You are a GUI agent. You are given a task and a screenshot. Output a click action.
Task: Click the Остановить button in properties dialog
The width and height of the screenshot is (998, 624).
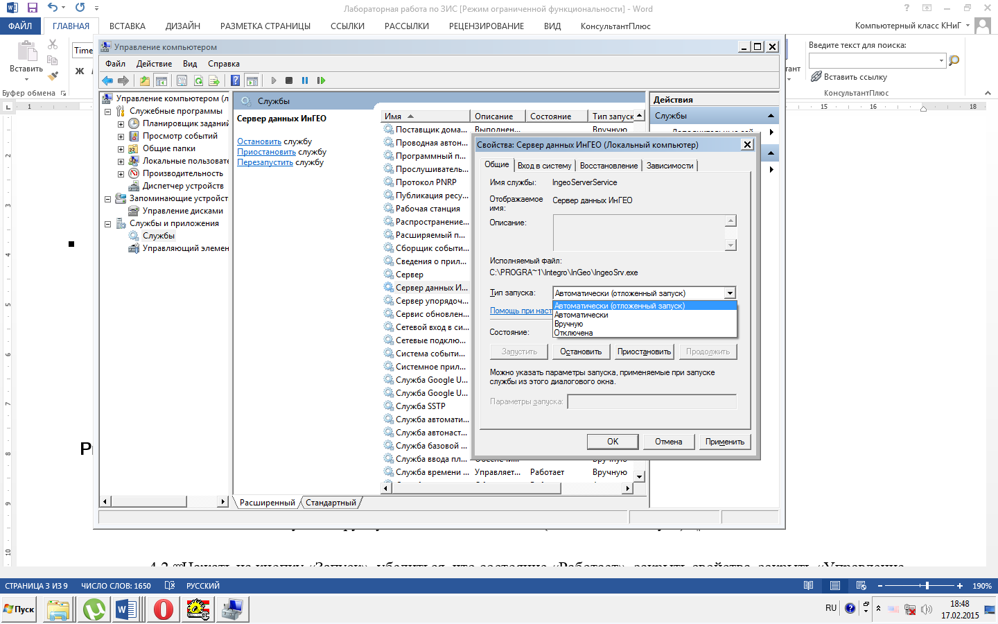coord(581,352)
